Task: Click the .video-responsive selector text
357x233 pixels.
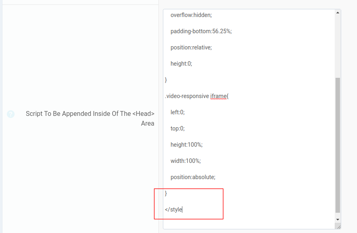Action: (x=187, y=96)
